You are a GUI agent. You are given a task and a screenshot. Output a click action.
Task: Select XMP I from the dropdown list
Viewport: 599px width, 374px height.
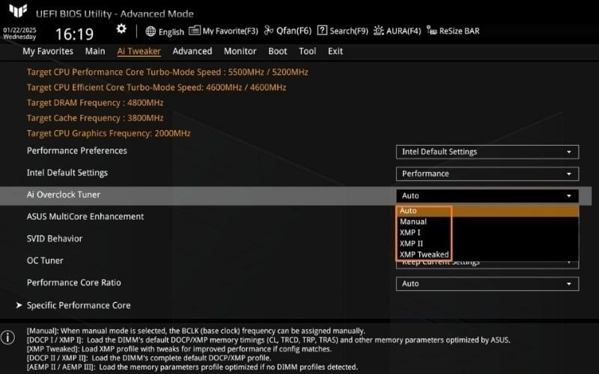410,233
